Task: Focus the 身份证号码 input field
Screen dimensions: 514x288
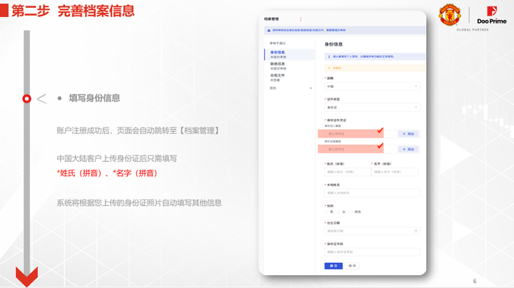Action: (x=372, y=252)
